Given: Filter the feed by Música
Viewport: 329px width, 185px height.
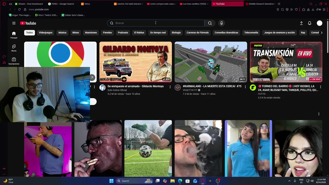Looking at the screenshot, I should [62, 33].
